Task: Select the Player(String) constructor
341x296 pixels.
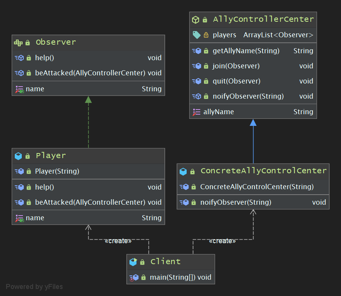Action: pyautogui.click(x=57, y=171)
